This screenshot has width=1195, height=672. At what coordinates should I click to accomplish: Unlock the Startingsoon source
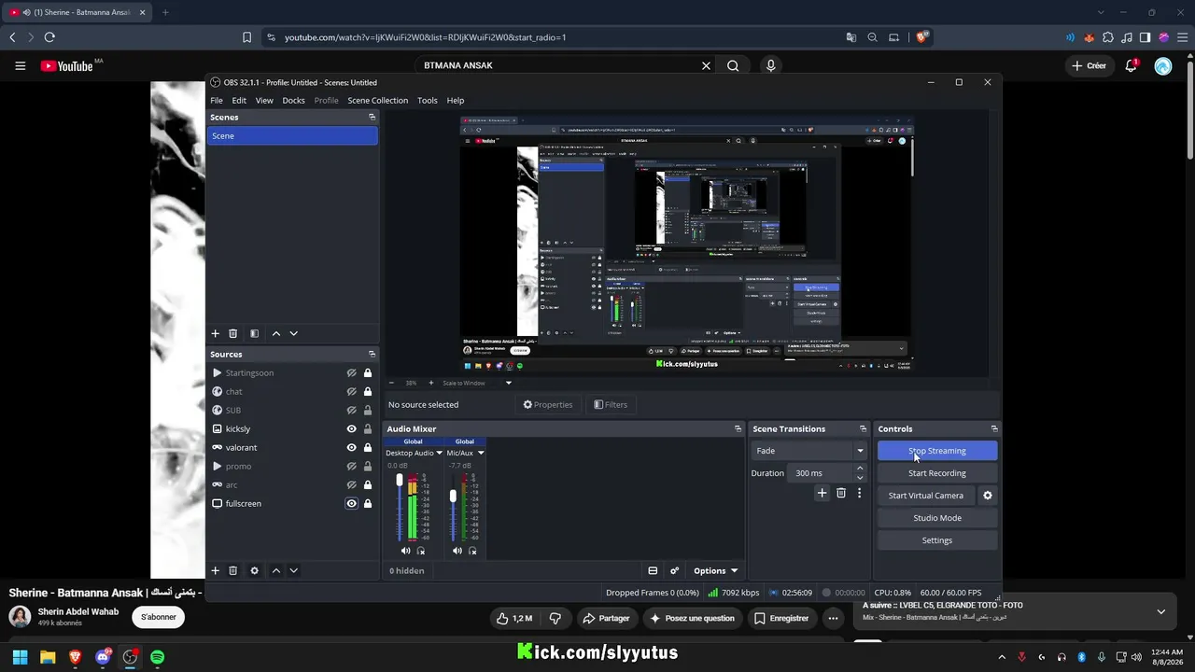368,372
